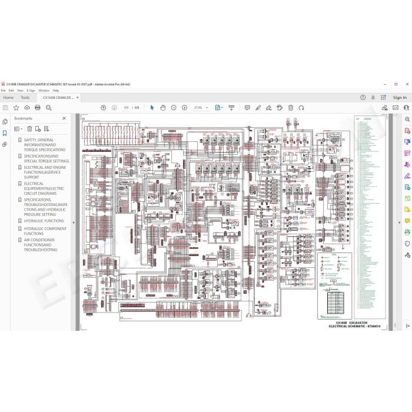Open the find text search icon
The height and width of the screenshot is (412, 412).
pos(49,108)
